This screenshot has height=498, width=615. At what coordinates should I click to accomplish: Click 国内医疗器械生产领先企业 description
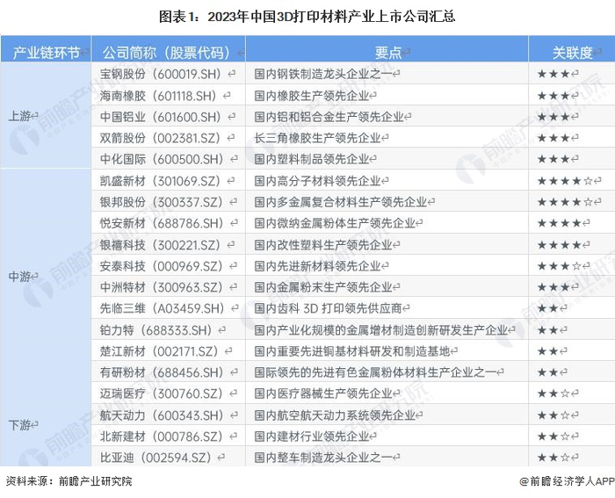click(322, 393)
